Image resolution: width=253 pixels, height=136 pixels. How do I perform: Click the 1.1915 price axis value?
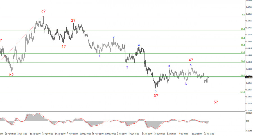click(x=249, y=7)
